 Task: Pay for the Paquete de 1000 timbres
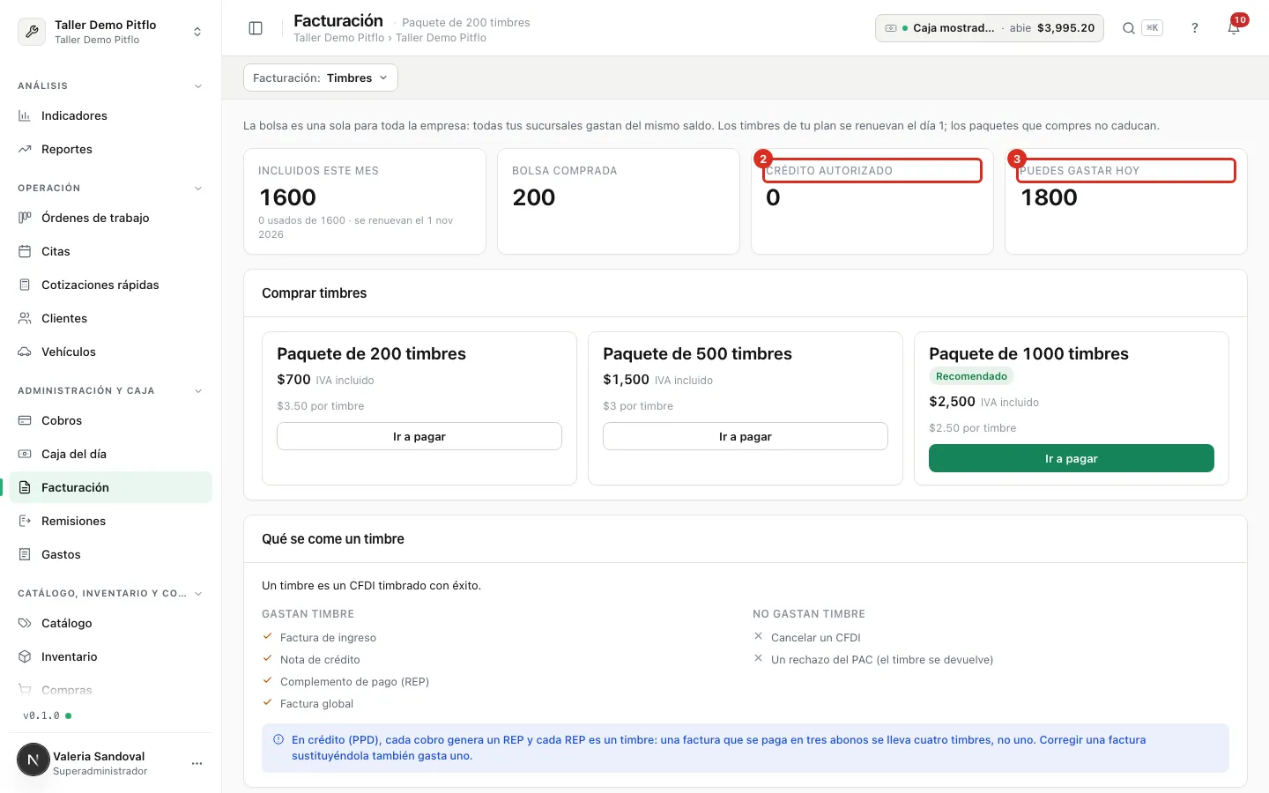1072,458
